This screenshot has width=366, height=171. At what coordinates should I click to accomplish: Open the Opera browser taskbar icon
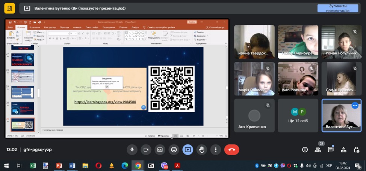98,166
